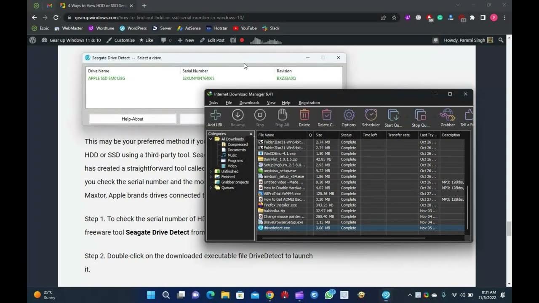This screenshot has width=539, height=303.
Task: Open Chrome three-dot menu
Action: [504, 18]
